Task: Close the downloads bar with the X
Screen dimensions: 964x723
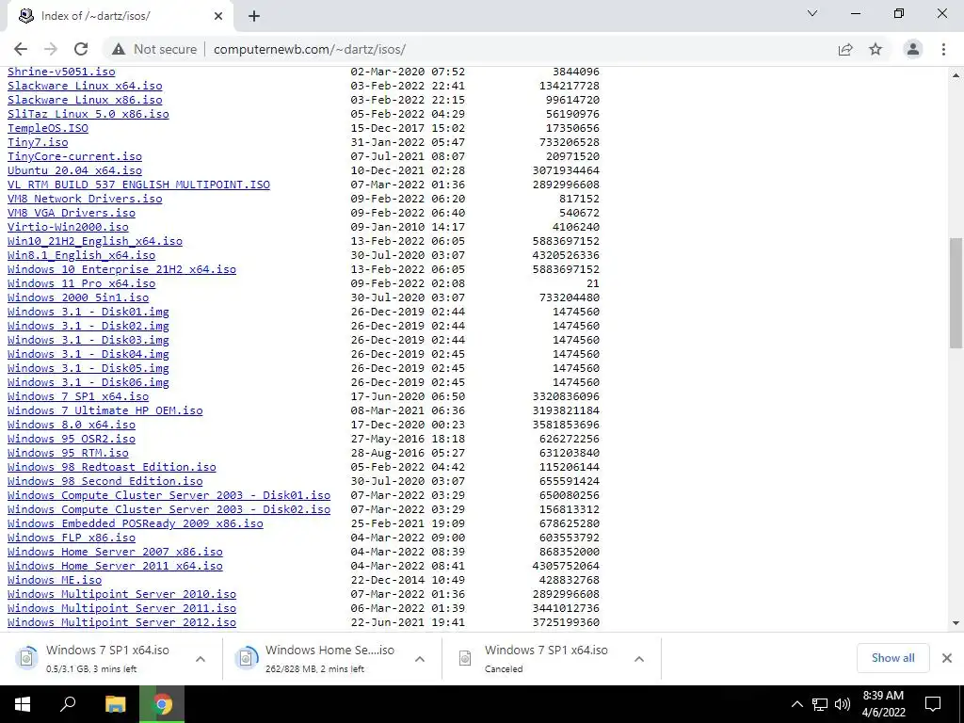Action: click(x=947, y=658)
